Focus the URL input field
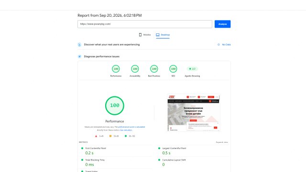Viewport: 306px width, 172px height. coord(145,24)
